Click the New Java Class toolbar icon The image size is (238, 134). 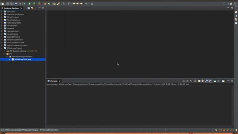point(49,4)
